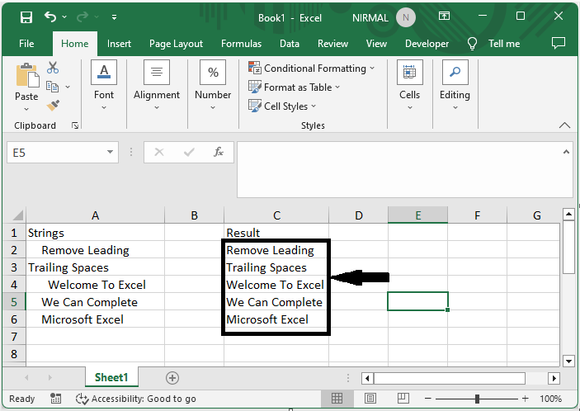Expand the Font group
Image resolution: width=580 pixels, height=411 pixels.
point(104,85)
